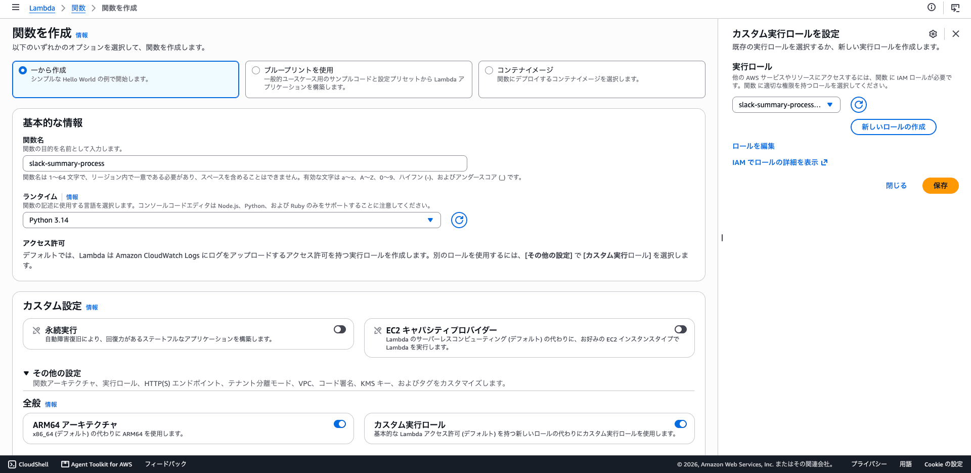Viewport: 971px width, 473px height.
Task: Open the CloudShell screen icon at top right
Action: [x=955, y=8]
